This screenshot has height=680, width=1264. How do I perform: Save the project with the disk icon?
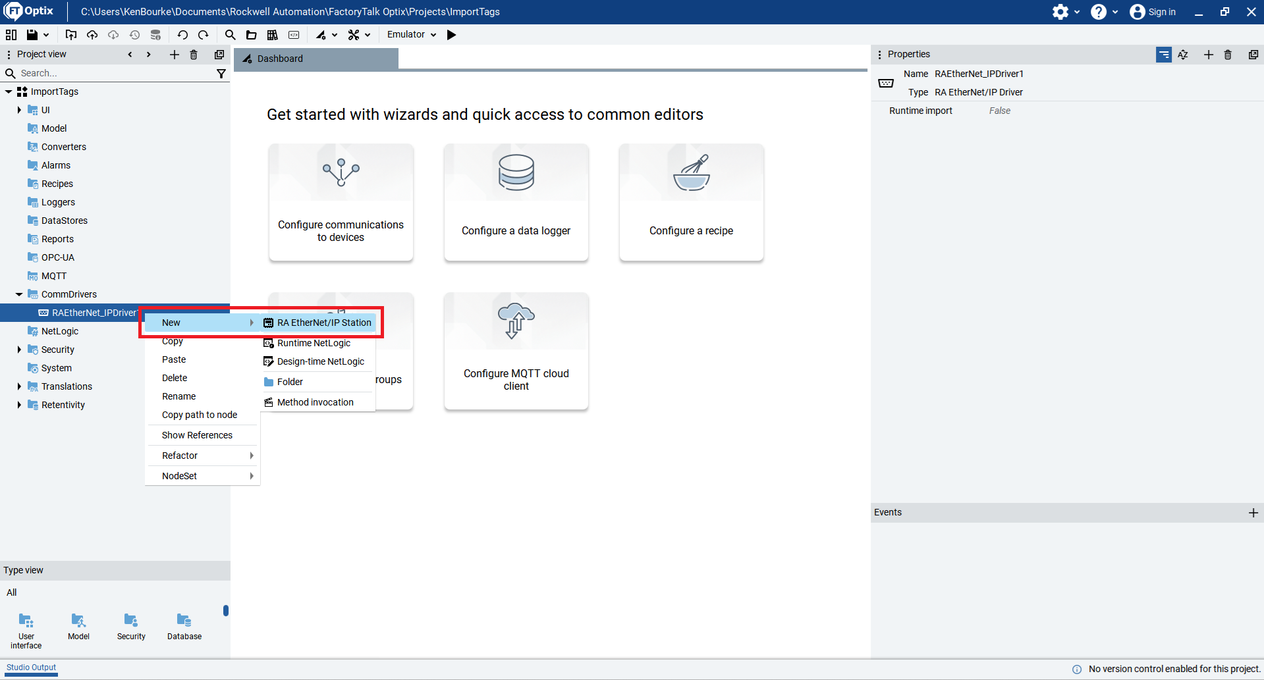click(x=32, y=35)
